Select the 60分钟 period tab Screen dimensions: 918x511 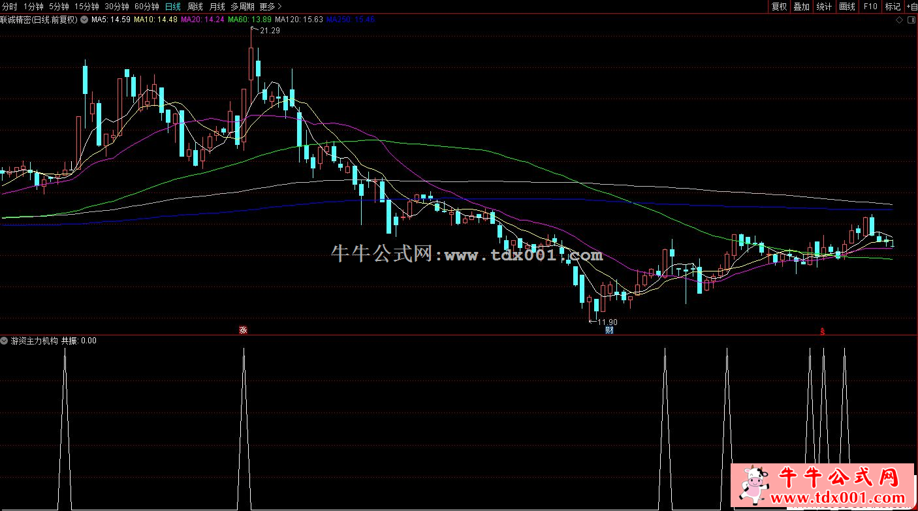[x=147, y=7]
